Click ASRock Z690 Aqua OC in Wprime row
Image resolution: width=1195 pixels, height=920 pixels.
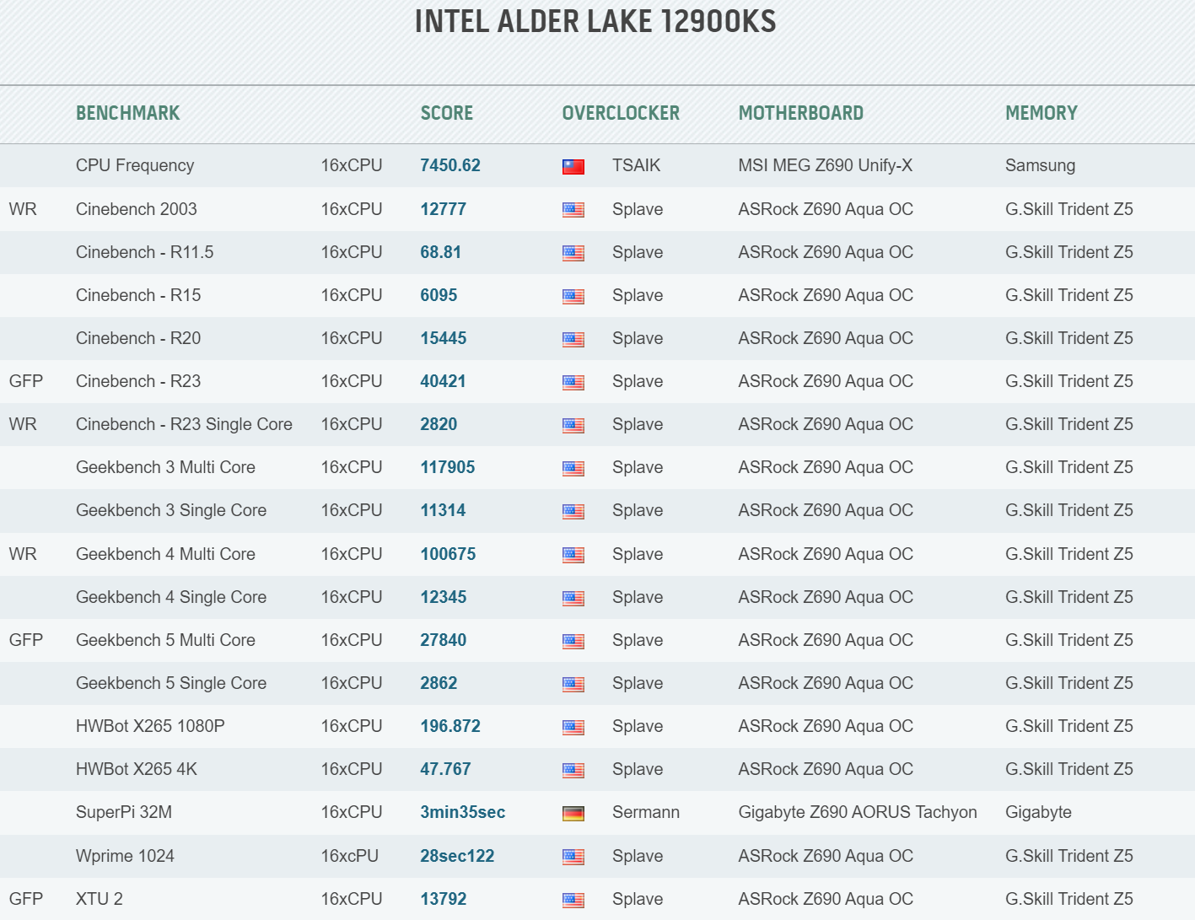(x=826, y=856)
